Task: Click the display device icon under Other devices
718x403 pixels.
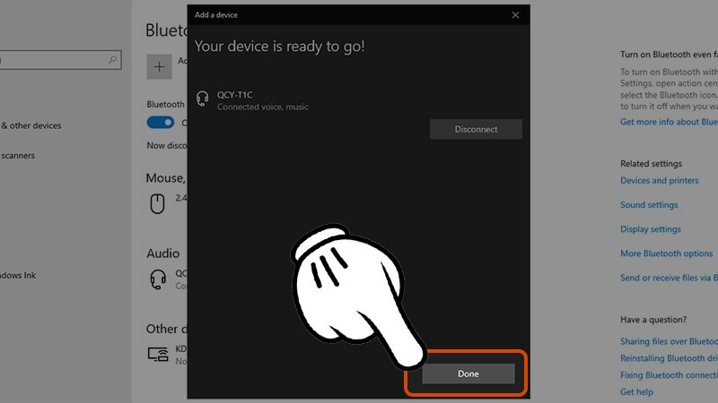Action: coord(158,354)
